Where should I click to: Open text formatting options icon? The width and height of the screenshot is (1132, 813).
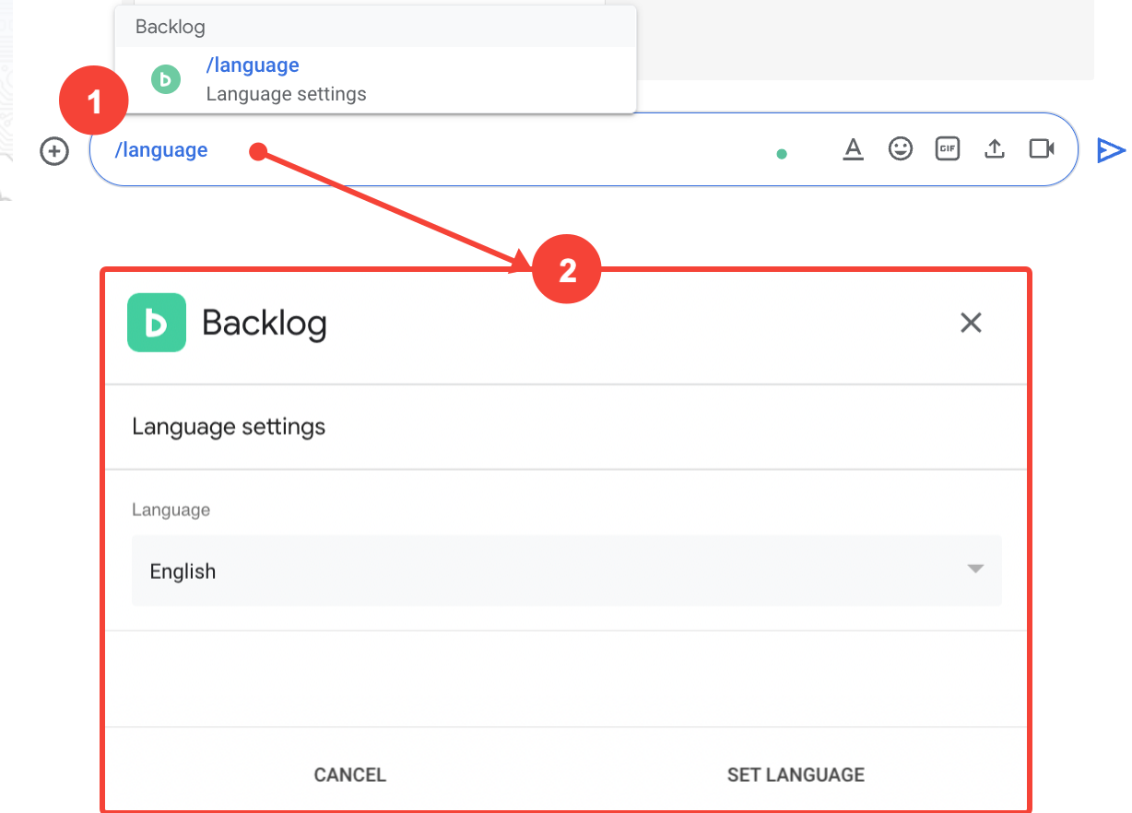(x=854, y=148)
